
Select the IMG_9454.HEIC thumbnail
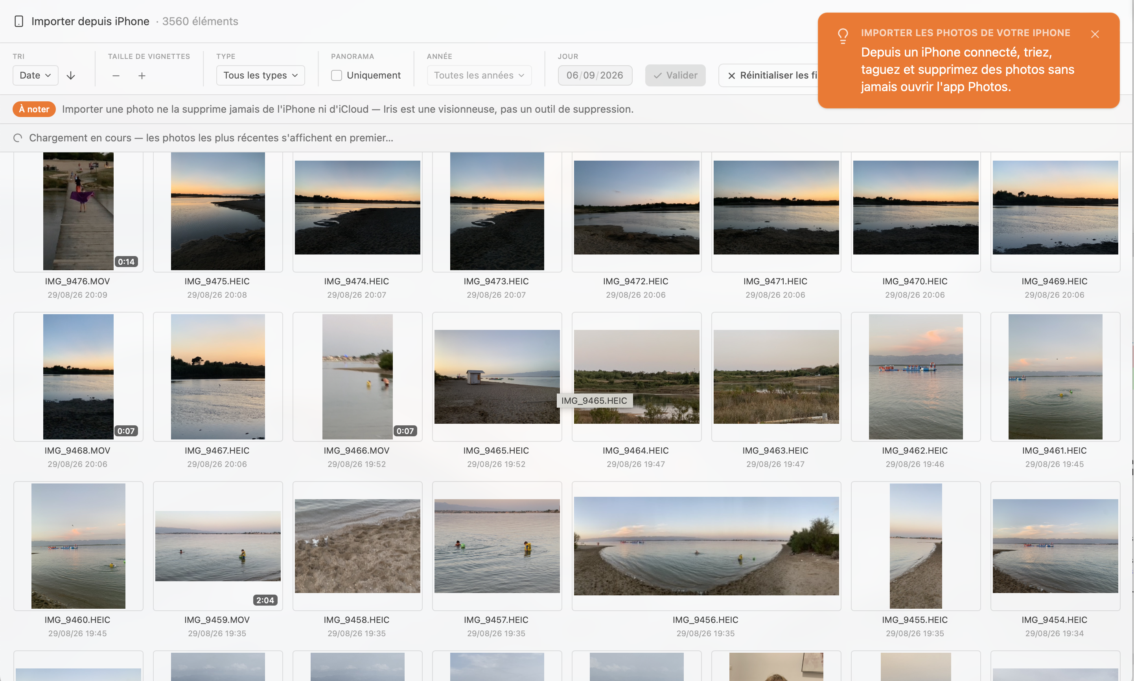[x=1055, y=546]
